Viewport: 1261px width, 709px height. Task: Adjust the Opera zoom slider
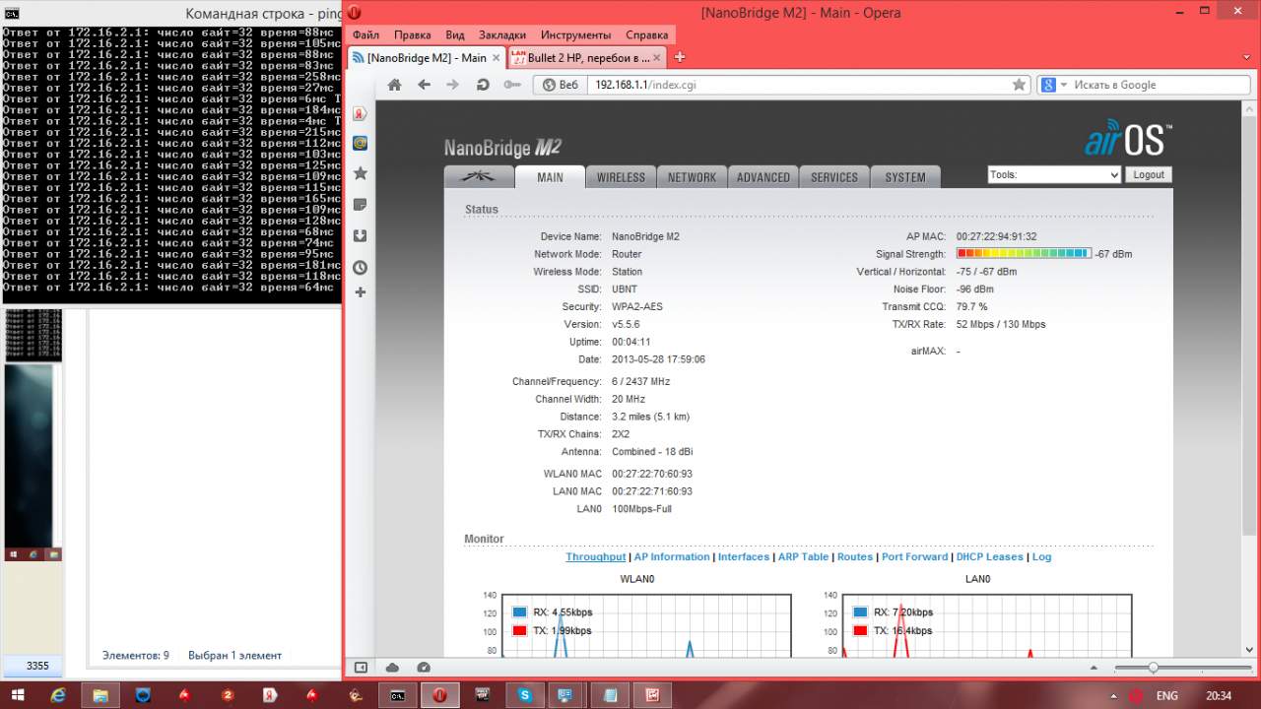pos(1154,668)
